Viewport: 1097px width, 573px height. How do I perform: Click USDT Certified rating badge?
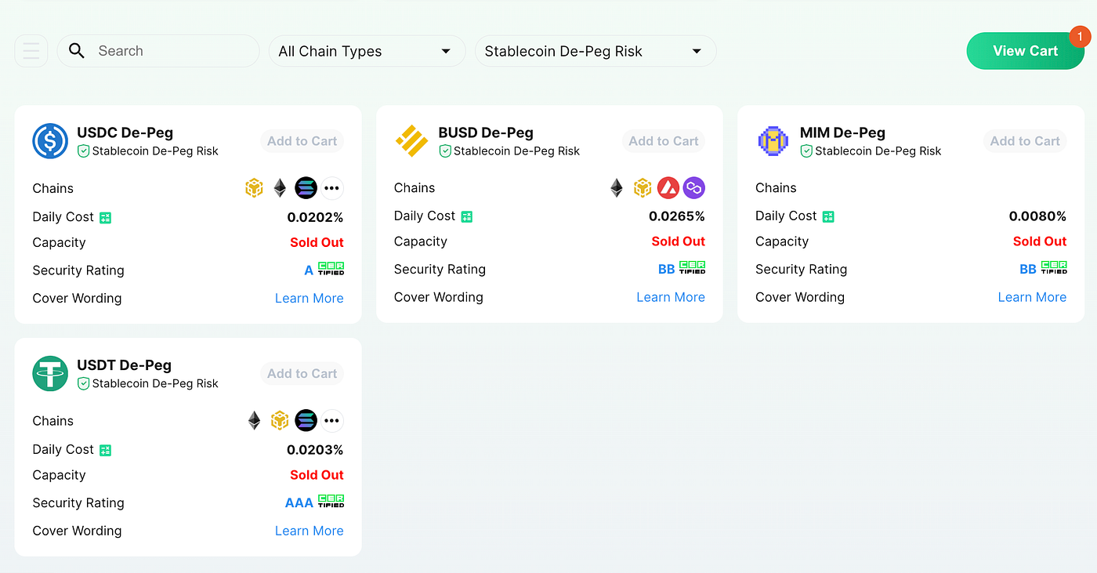click(331, 501)
